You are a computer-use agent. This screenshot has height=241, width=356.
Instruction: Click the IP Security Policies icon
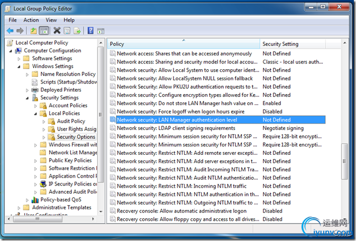pos(43,184)
